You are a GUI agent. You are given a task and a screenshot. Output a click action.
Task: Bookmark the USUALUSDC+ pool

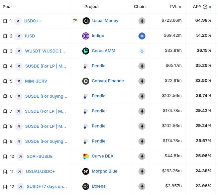click(x=5, y=172)
